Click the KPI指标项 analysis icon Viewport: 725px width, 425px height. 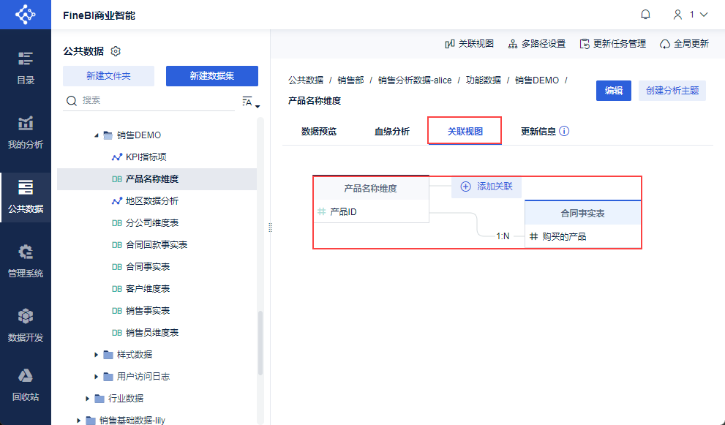pyautogui.click(x=117, y=157)
